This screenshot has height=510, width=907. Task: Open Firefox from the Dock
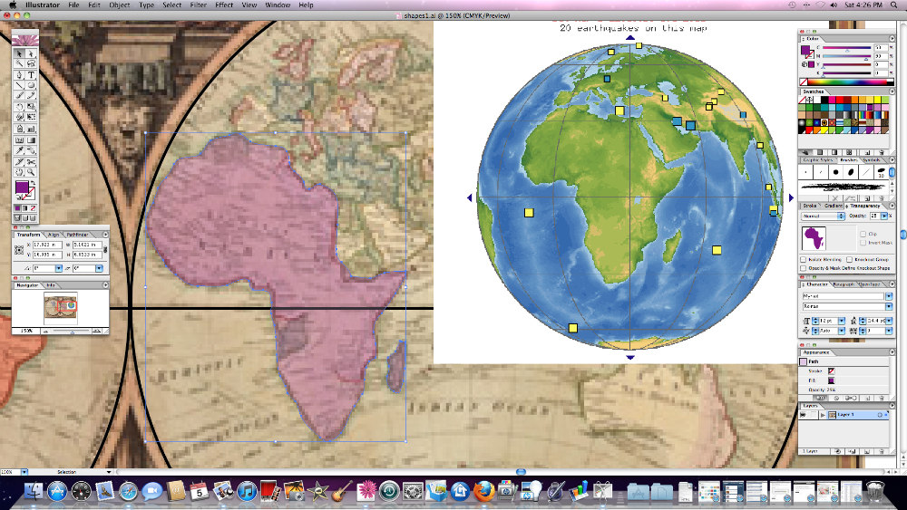pyautogui.click(x=483, y=491)
